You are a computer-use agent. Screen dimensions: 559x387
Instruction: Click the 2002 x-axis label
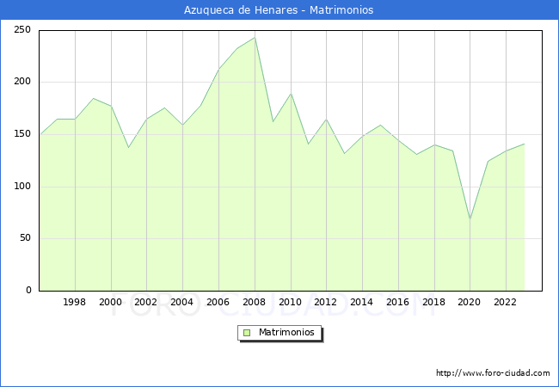tap(145, 302)
